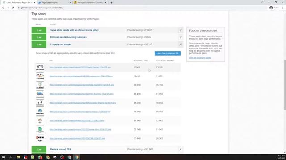Image resolution: width=286 pixels, height=160 pixels.
Task: Open the Wordpress image URL link
Action: tap(80, 112)
